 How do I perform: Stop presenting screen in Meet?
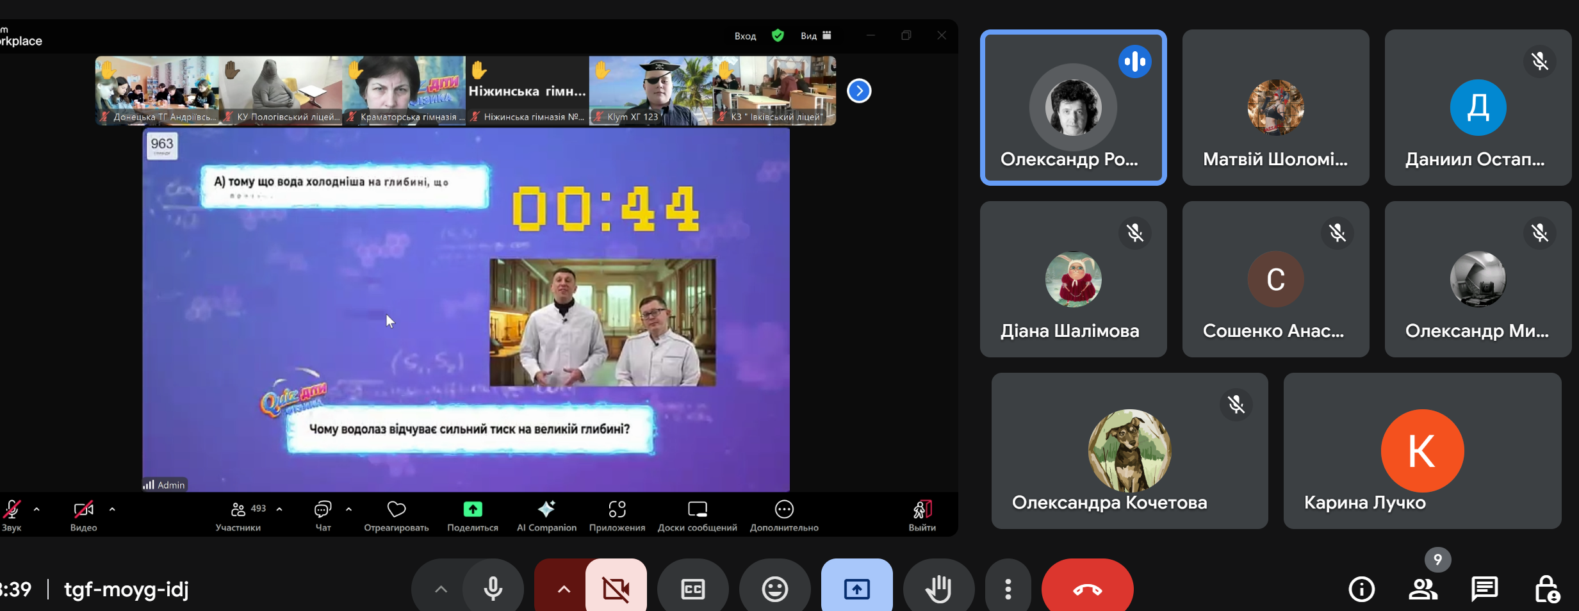(856, 589)
